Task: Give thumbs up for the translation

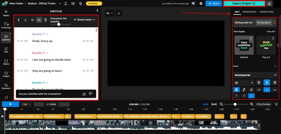Action: (x=84, y=94)
